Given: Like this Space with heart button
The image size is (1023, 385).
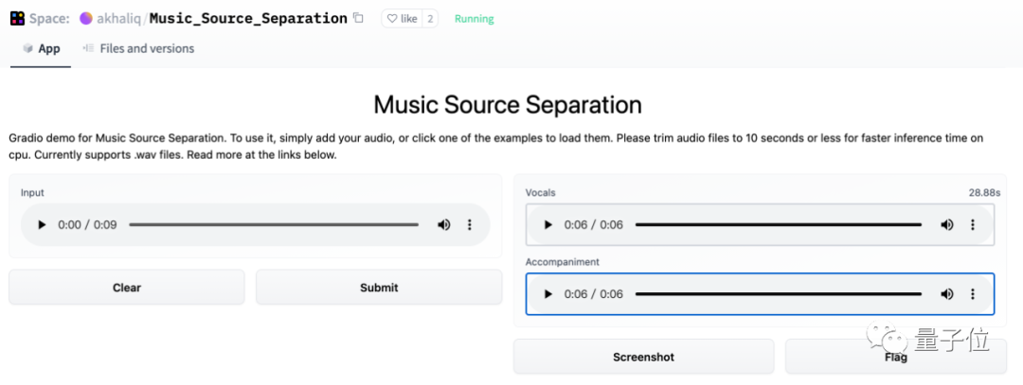Looking at the screenshot, I should (x=402, y=19).
